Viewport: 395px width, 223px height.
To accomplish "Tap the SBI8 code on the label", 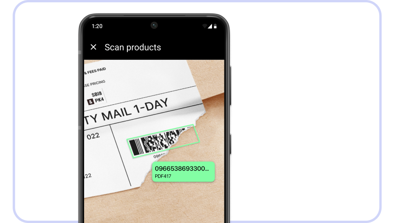I will pos(97,94).
